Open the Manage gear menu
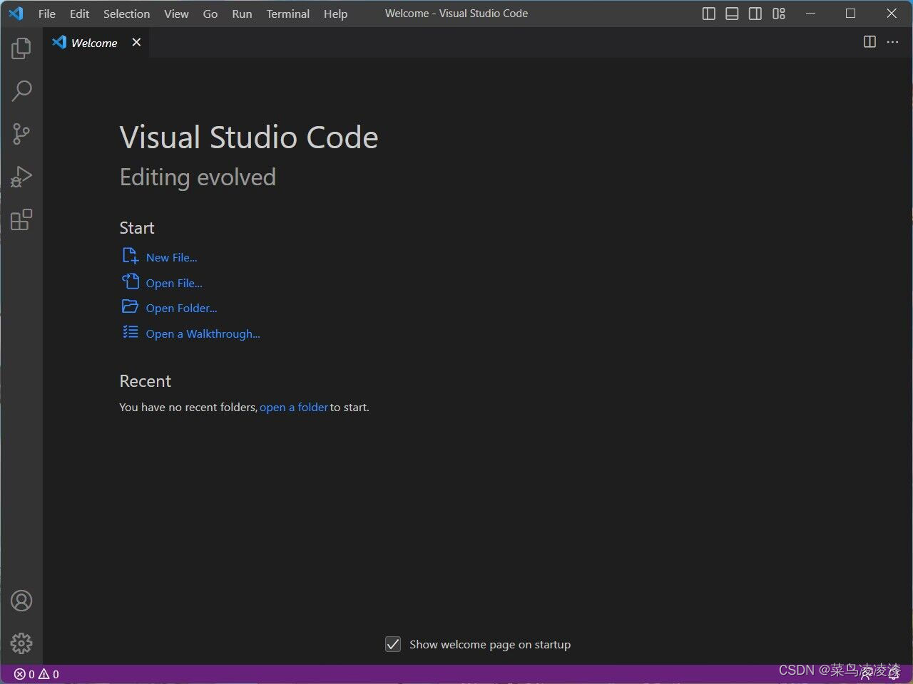913x684 pixels. click(21, 643)
